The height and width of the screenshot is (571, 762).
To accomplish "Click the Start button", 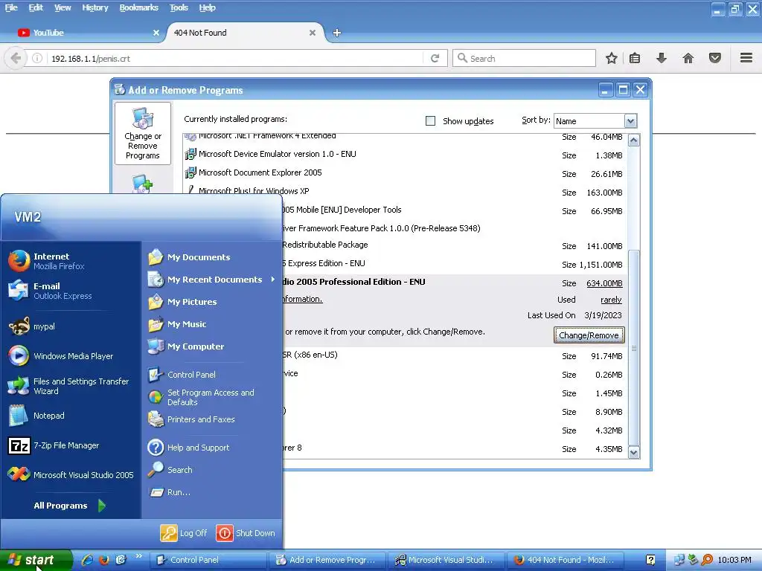I will (36, 560).
